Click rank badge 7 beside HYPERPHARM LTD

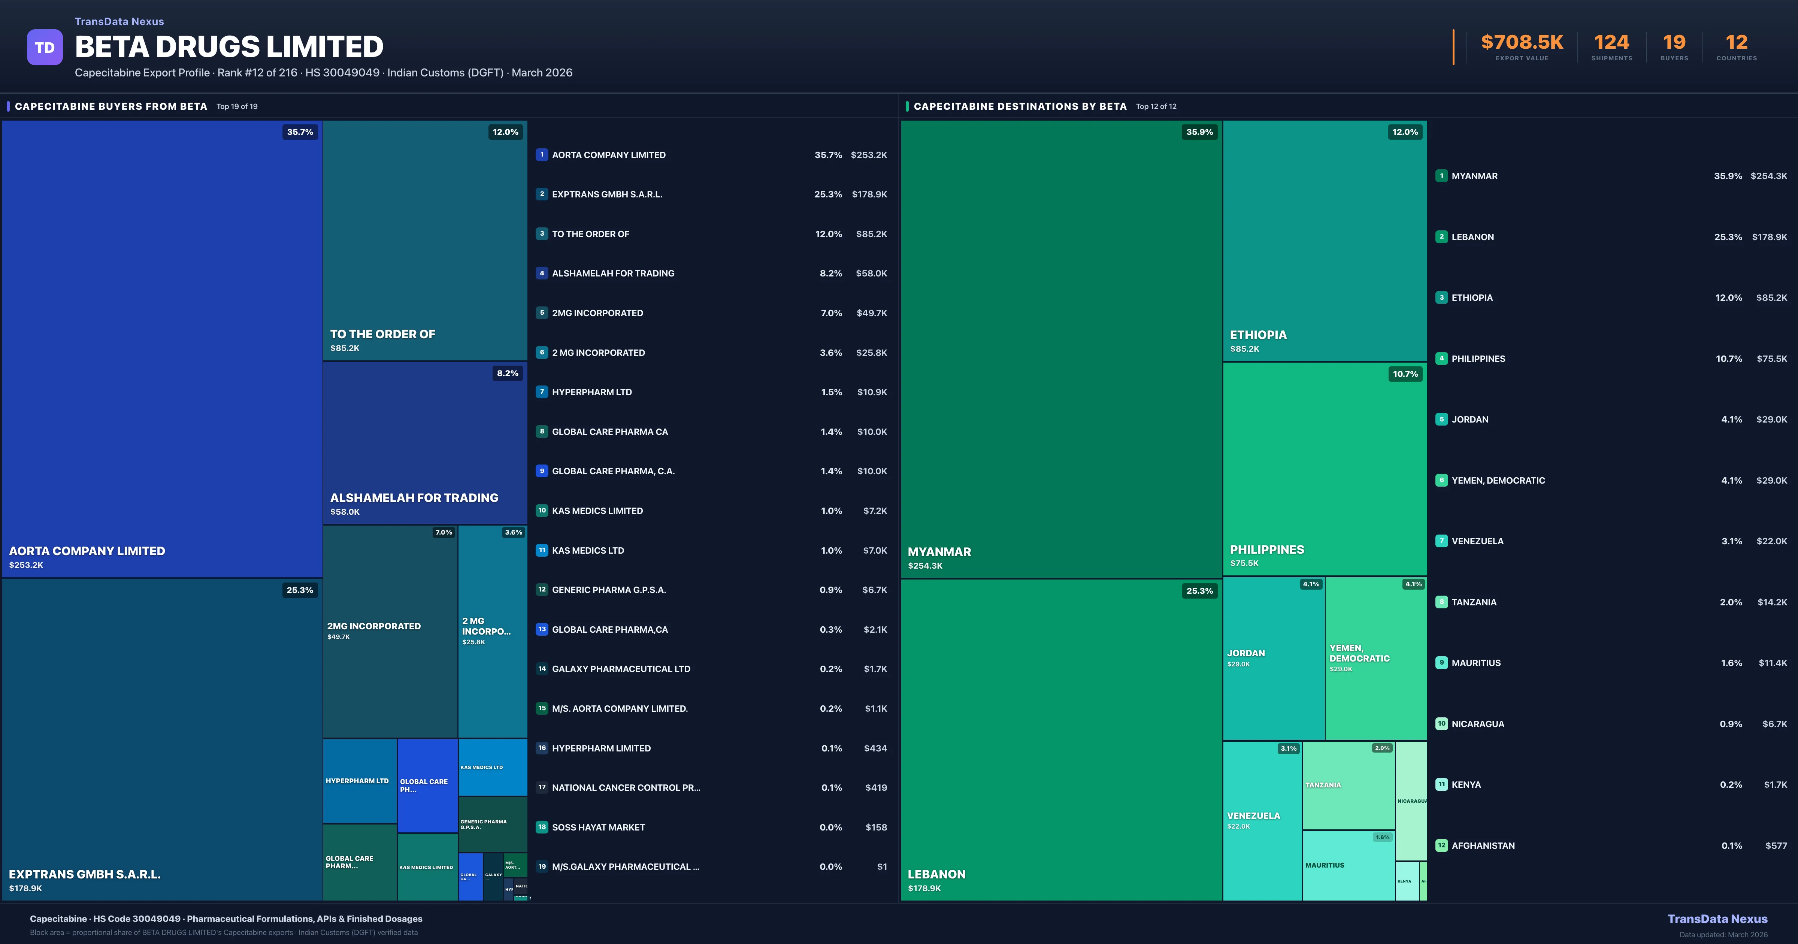pyautogui.click(x=542, y=393)
